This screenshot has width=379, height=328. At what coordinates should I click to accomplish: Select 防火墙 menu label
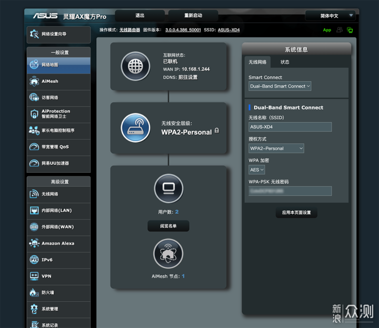pos(47,293)
